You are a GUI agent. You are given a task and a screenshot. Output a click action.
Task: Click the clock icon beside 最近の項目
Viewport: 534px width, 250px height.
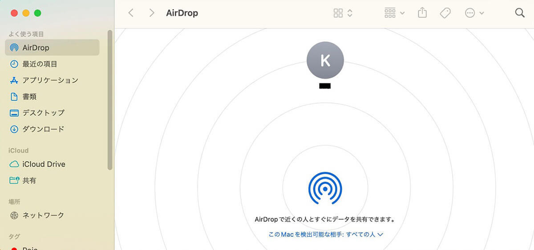[x=14, y=64]
